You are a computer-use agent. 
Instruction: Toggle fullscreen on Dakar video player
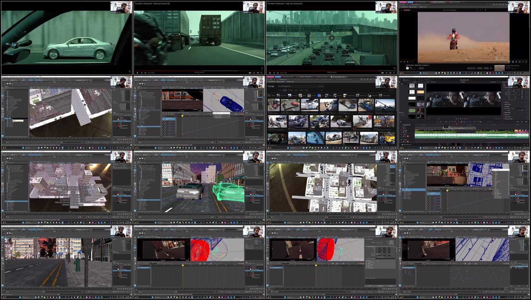point(526,62)
